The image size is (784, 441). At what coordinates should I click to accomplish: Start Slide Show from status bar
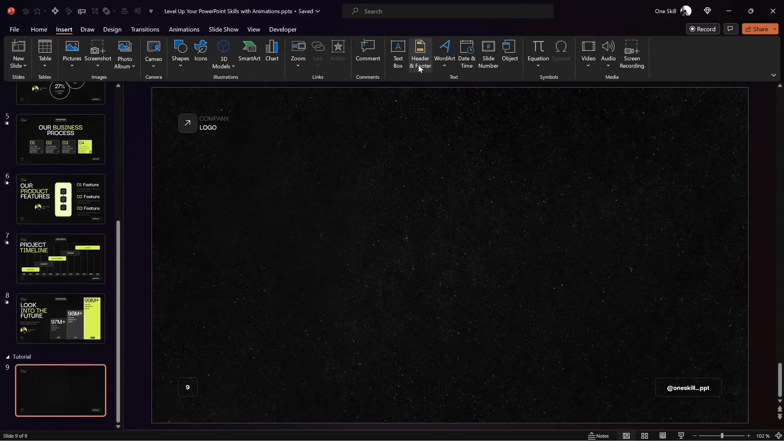click(x=681, y=436)
